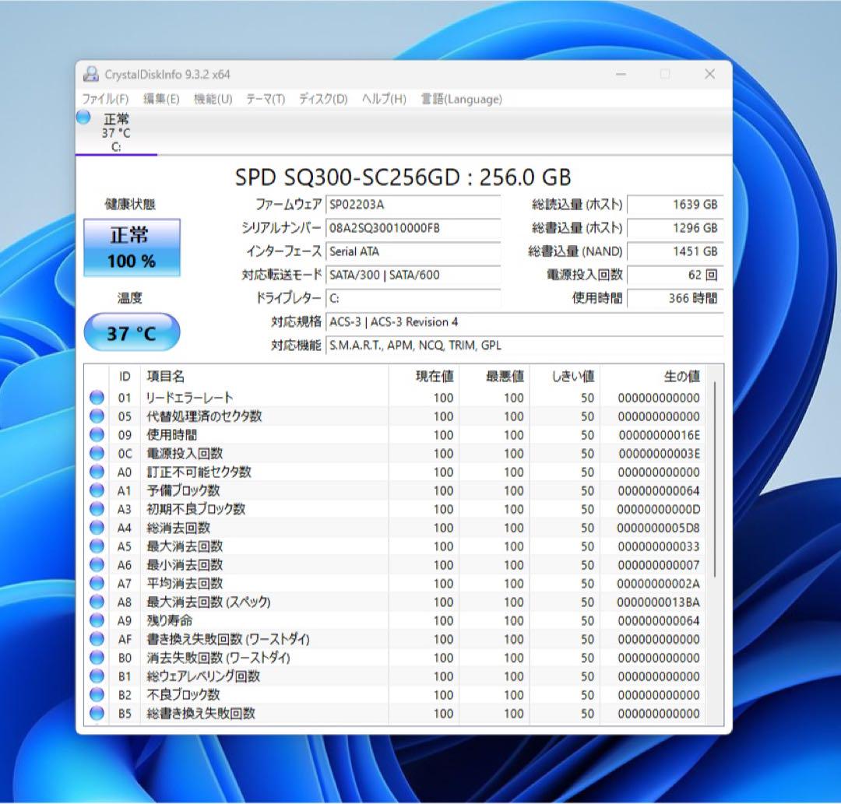Click the 健康状態 label

pos(130,204)
